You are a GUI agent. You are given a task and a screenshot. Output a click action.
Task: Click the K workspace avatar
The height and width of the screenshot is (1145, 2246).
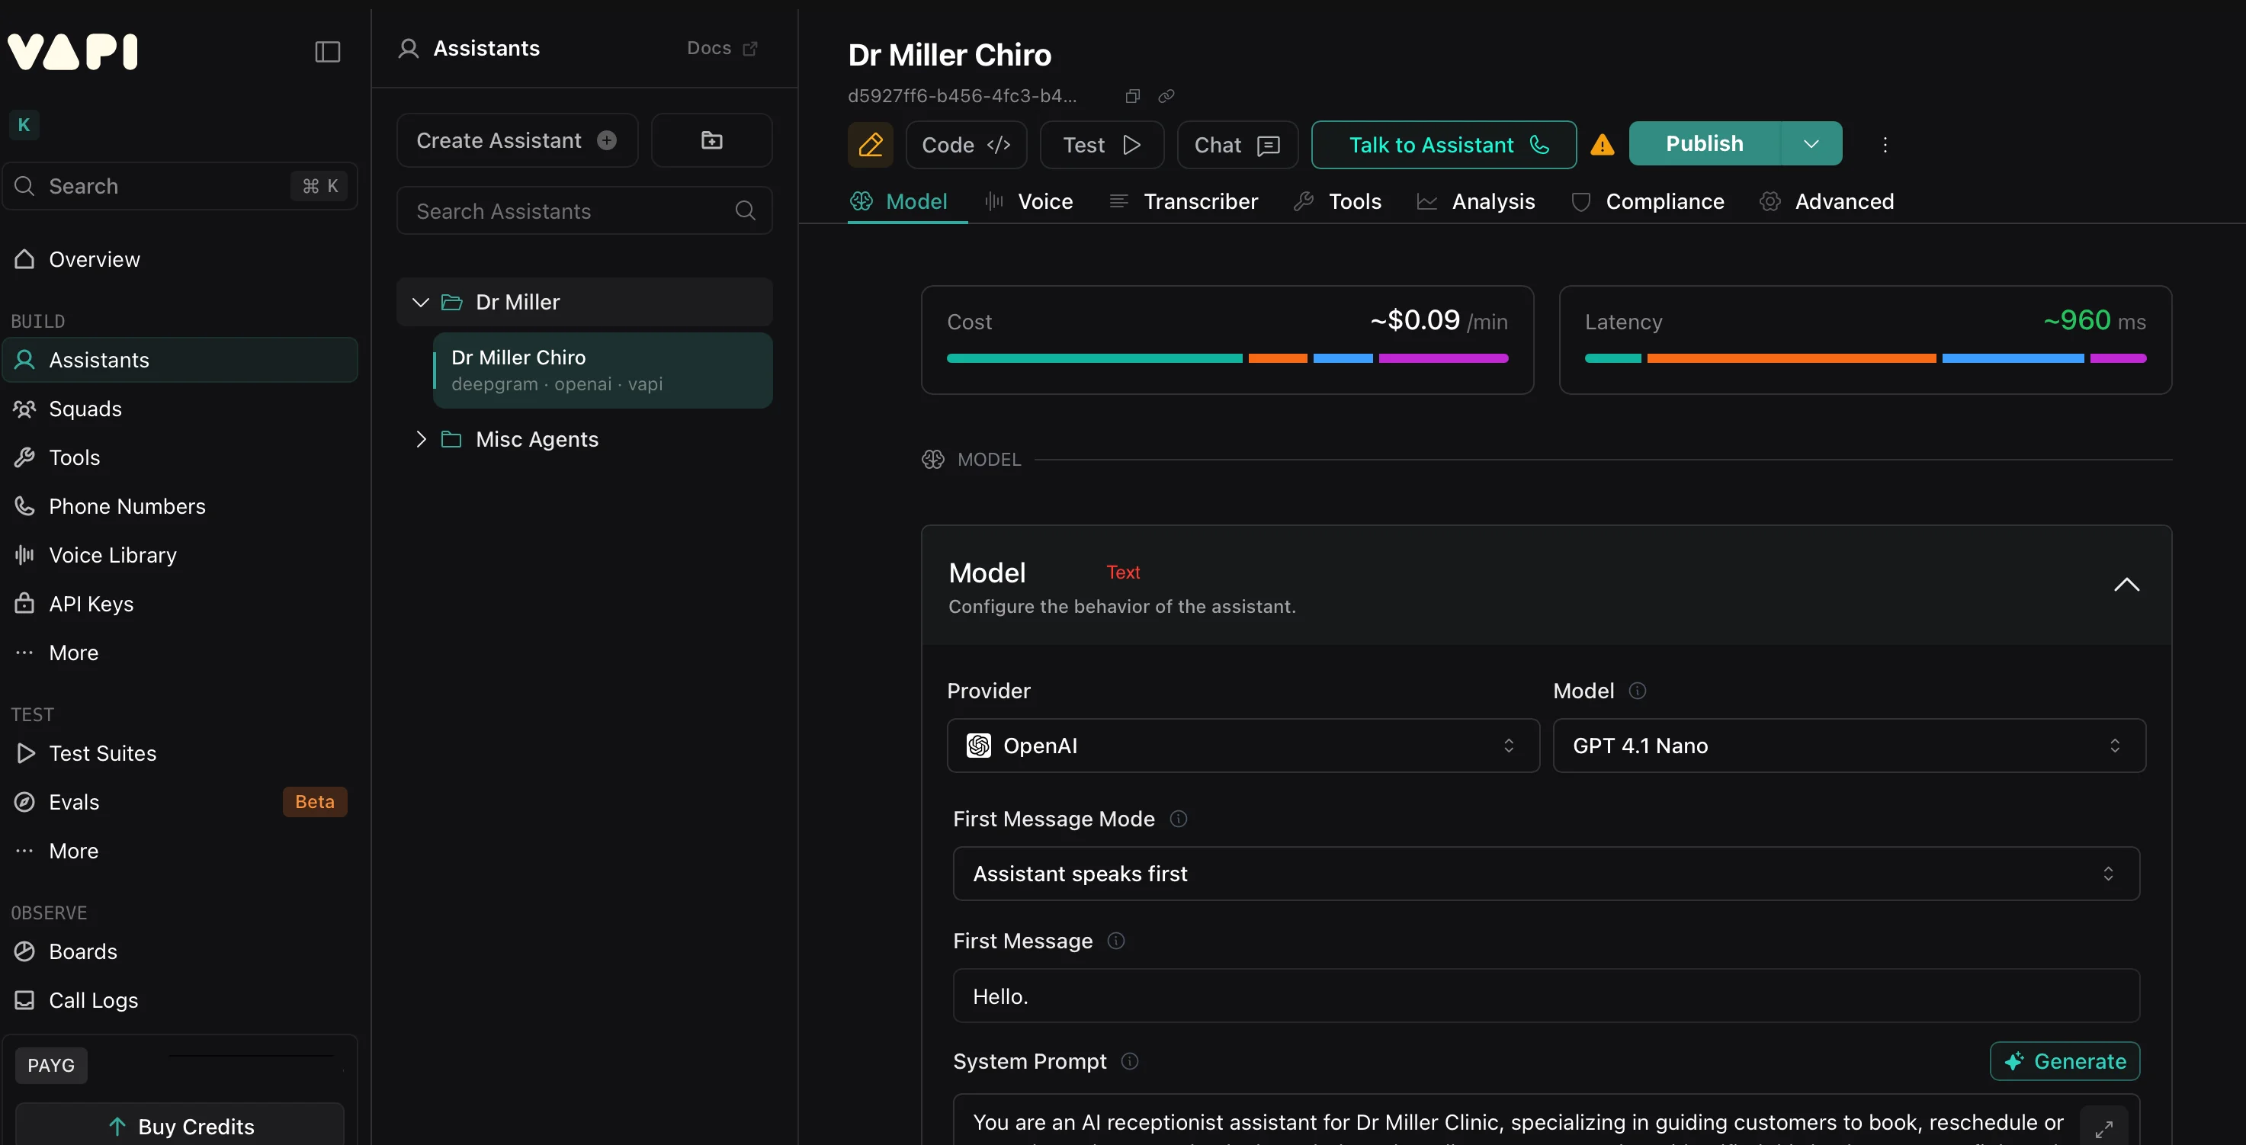tap(24, 125)
